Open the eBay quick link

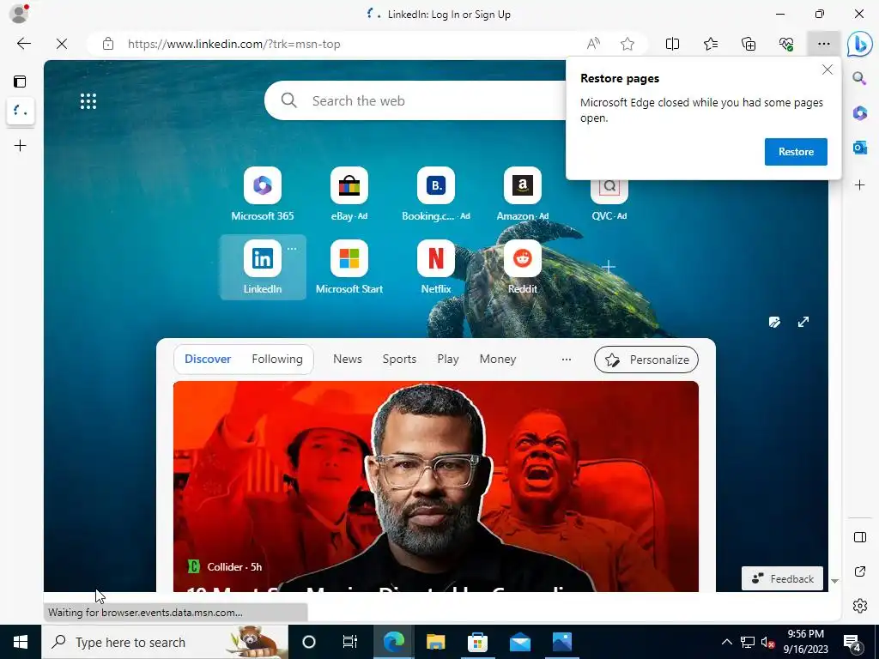pos(349,195)
